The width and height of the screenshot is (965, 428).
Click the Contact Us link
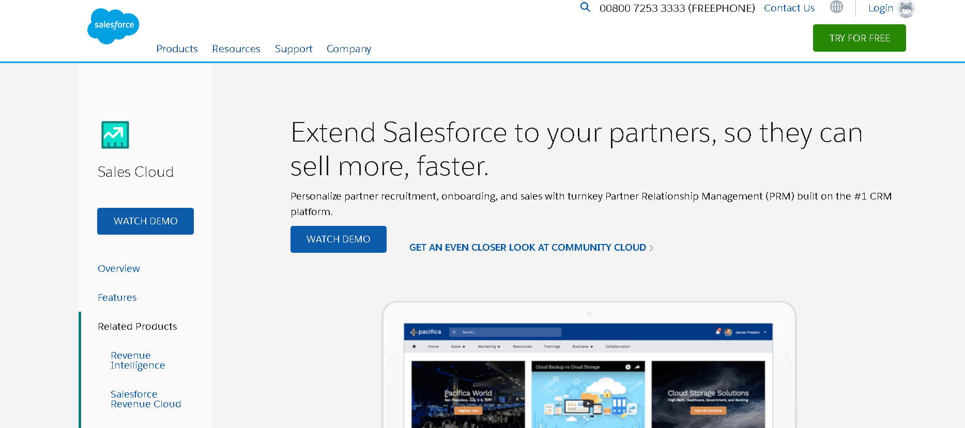click(x=789, y=8)
